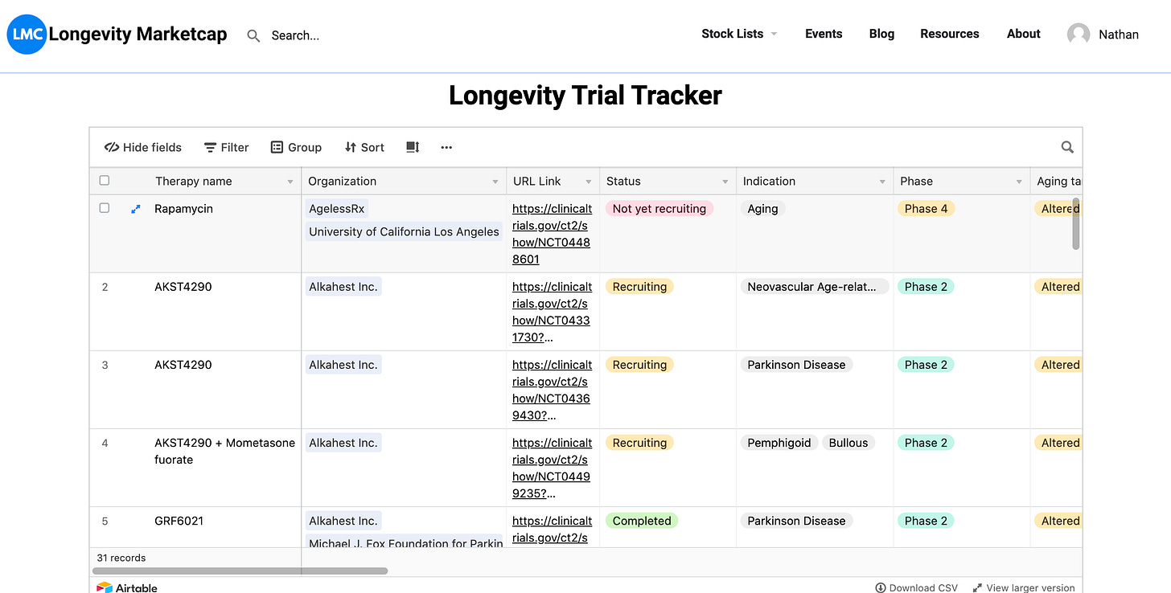
Task: Open the Rapamycin clinicaltrials.gov link NCT04488601
Action: click(552, 234)
